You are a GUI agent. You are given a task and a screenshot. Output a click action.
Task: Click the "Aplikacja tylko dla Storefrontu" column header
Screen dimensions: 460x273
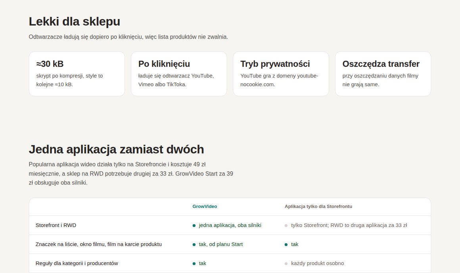pyautogui.click(x=318, y=206)
